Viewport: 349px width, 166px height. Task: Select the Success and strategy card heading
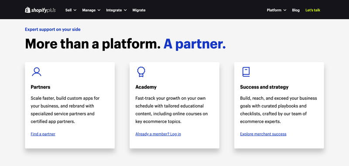click(264, 87)
